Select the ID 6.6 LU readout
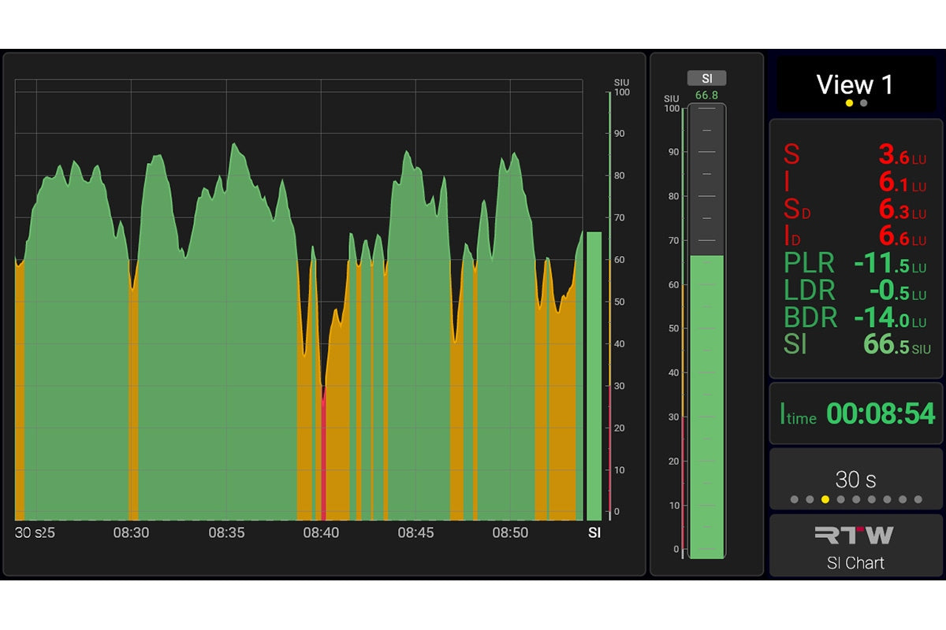 (x=855, y=235)
